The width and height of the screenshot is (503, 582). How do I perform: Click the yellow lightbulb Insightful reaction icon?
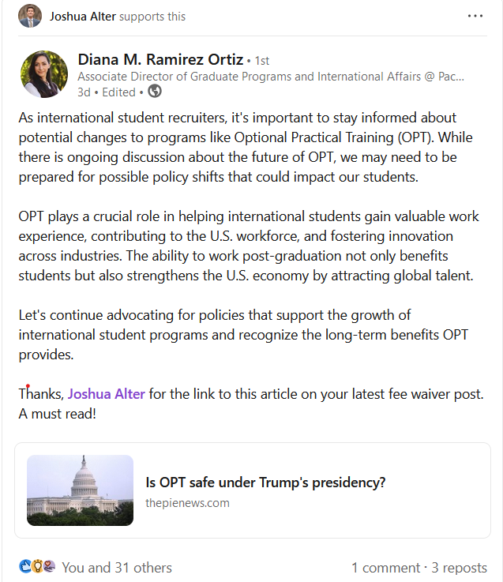tap(37, 566)
